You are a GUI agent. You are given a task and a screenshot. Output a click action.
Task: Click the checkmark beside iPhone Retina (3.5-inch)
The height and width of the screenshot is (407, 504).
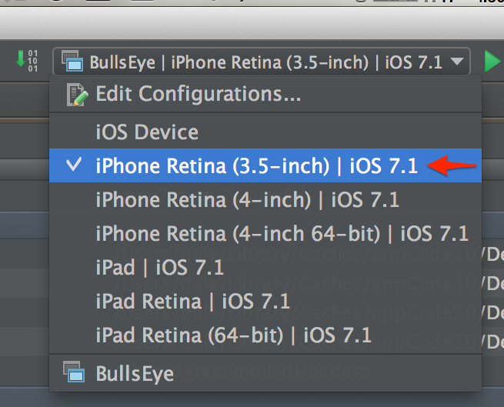[x=74, y=165]
